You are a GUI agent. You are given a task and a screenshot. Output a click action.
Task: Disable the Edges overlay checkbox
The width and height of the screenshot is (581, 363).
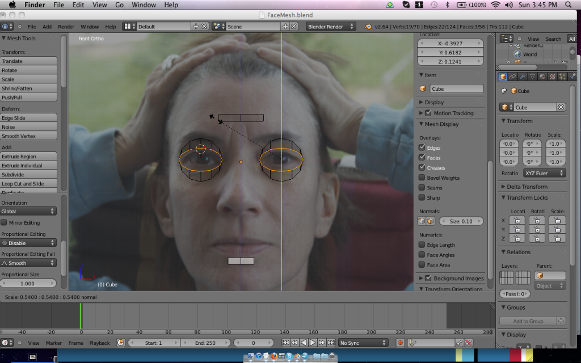(422, 147)
